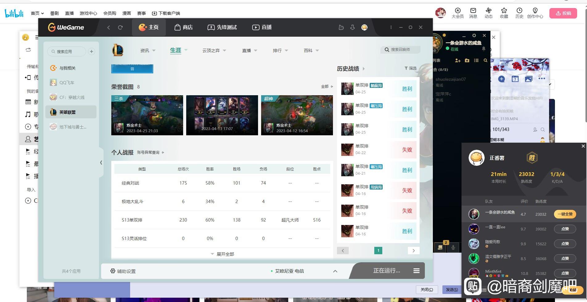Select CF: 穿越火线 in sidebar
Image resolution: width=587 pixels, height=302 pixels.
pyautogui.click(x=71, y=97)
